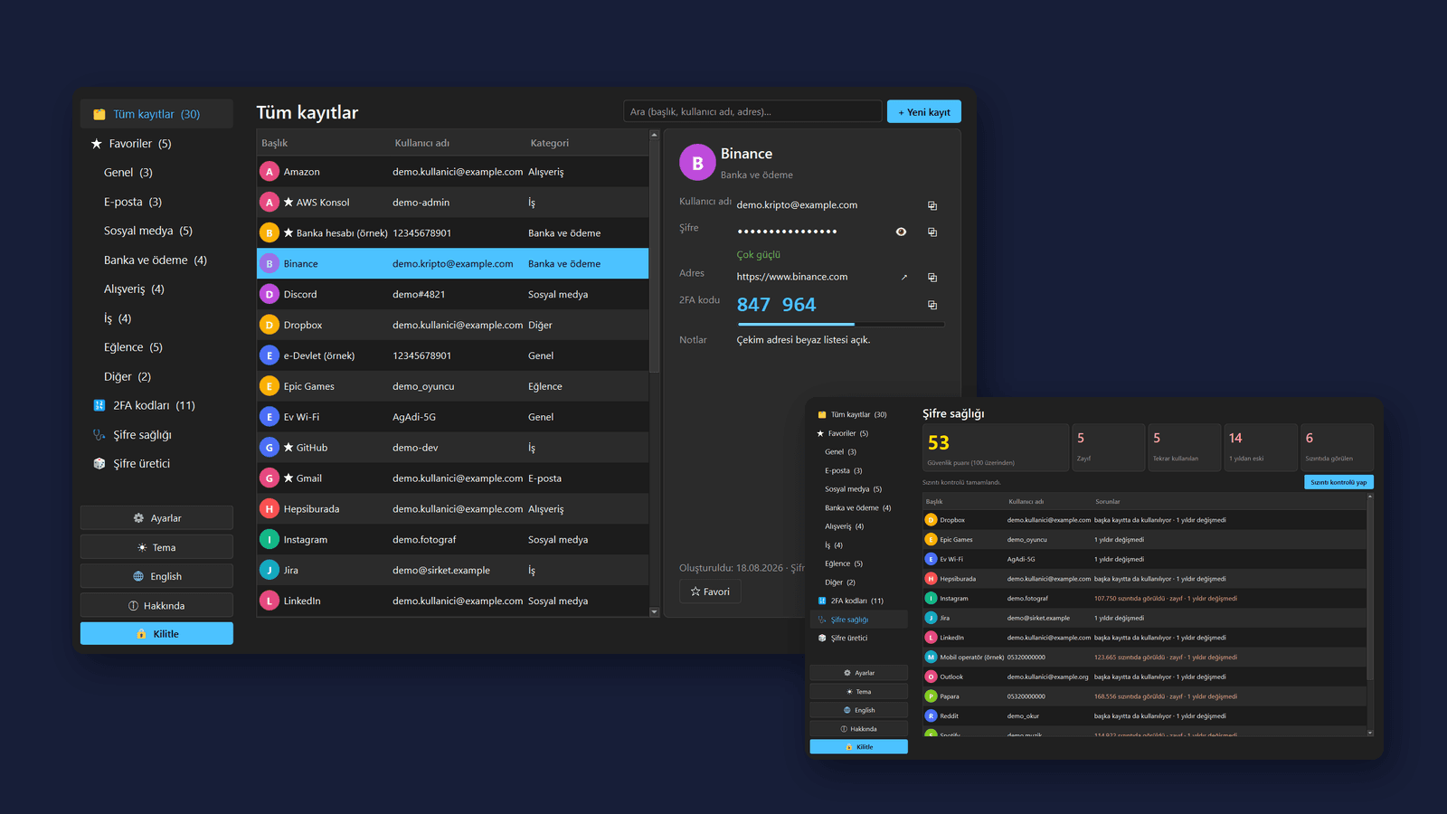Open Tüm kayıtlar (30) in main sidebar
This screenshot has height=814, width=1447.
point(156,114)
